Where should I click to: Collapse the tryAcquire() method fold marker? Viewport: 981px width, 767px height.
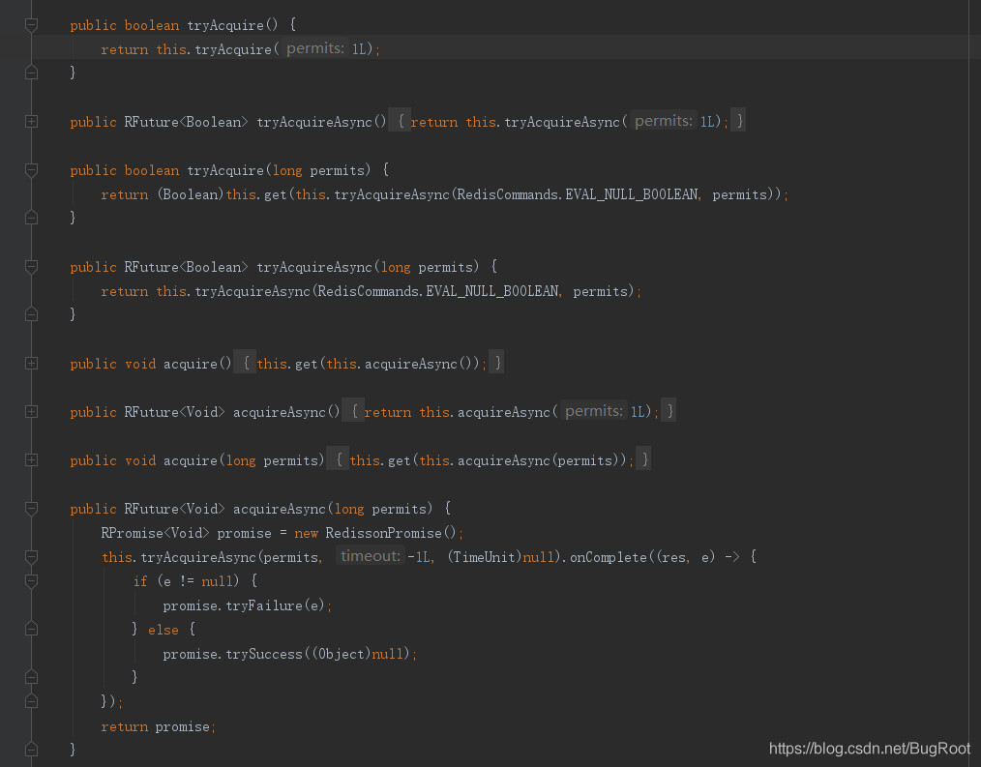click(31, 25)
